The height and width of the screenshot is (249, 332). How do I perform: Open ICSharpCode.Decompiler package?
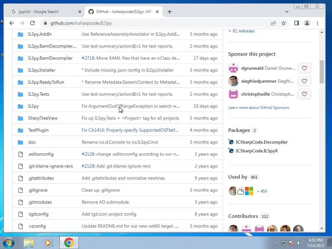click(x=262, y=142)
